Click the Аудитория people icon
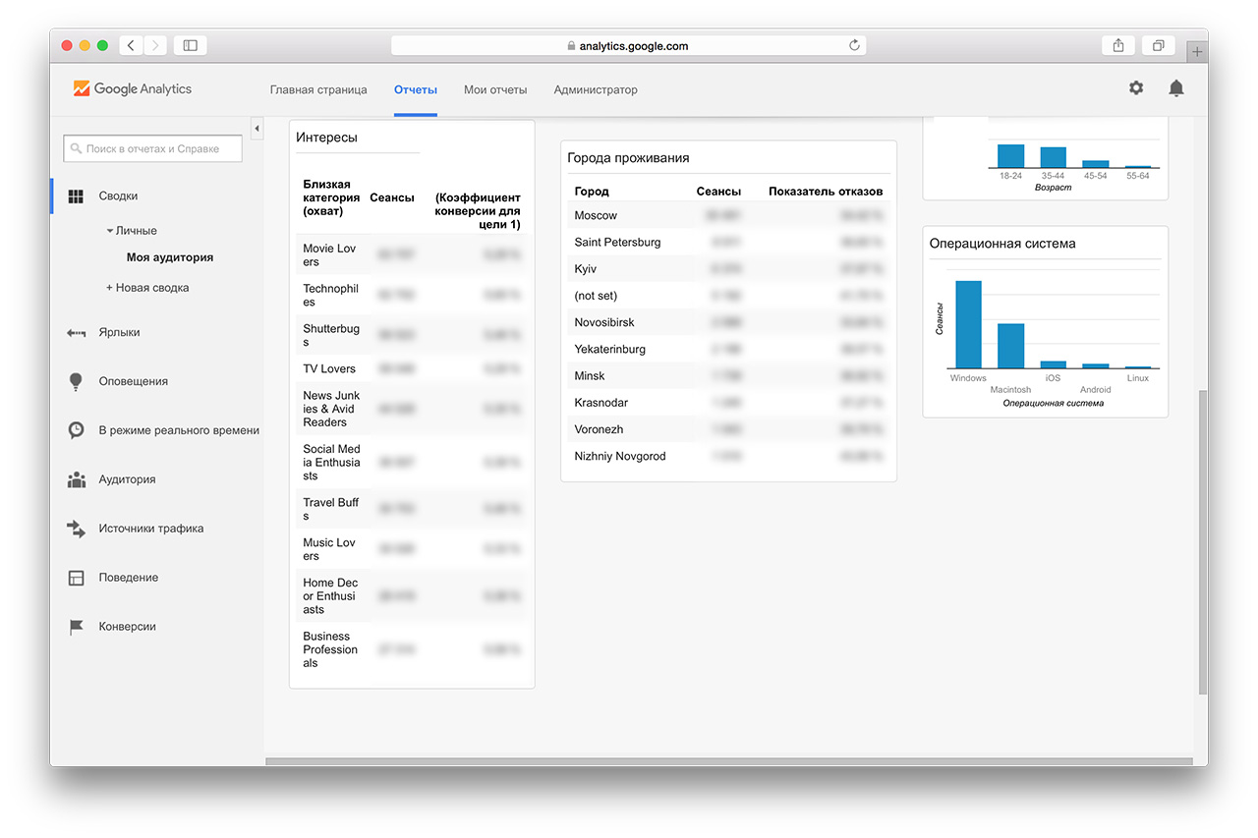The height and width of the screenshot is (838, 1258). point(76,479)
